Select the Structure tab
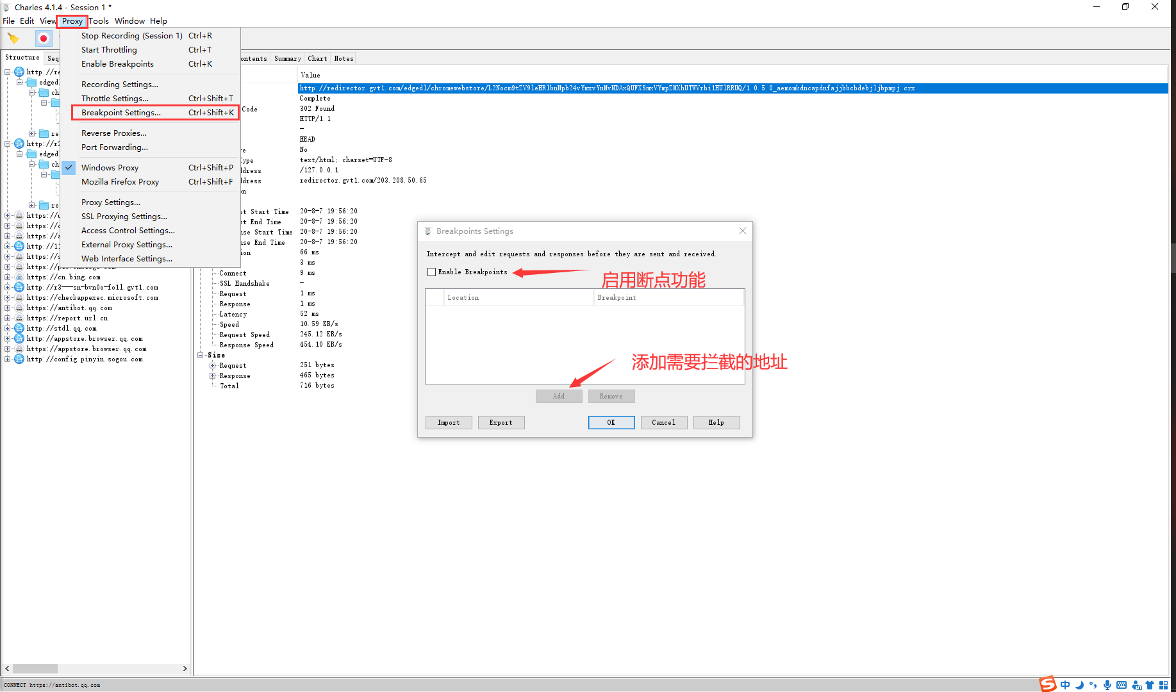The height and width of the screenshot is (692, 1176). click(22, 58)
